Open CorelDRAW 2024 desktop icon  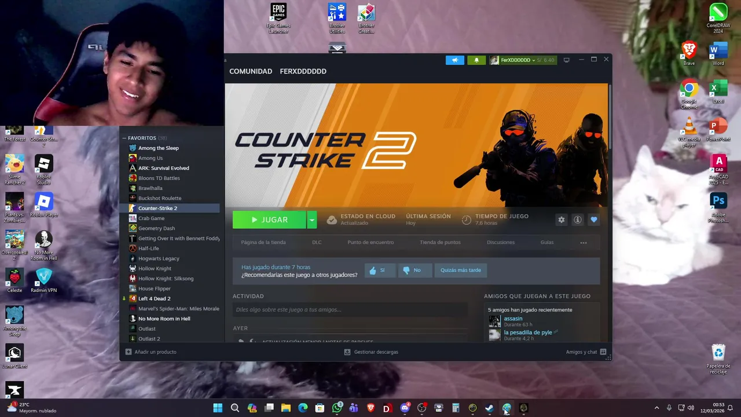(x=718, y=18)
